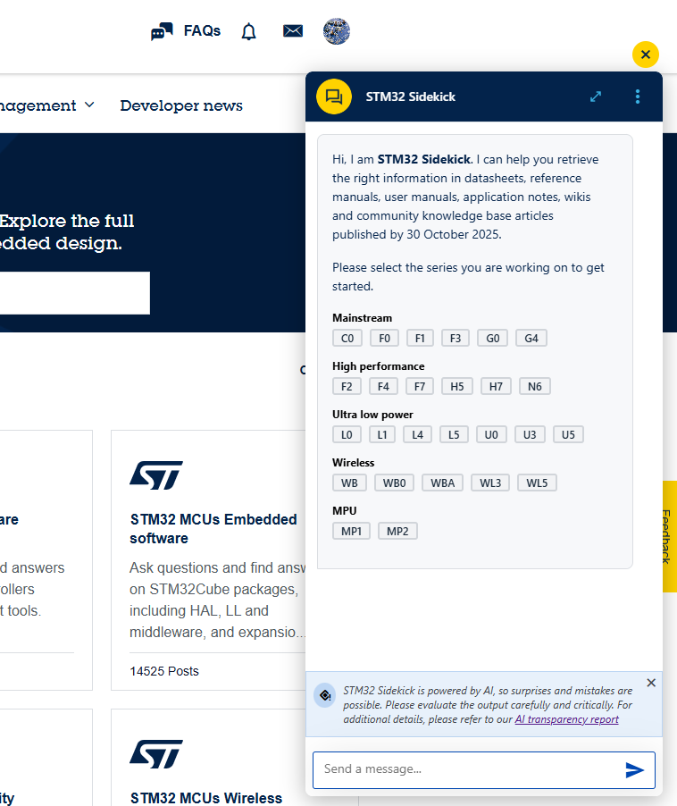Focus the Send a message input

coord(484,769)
